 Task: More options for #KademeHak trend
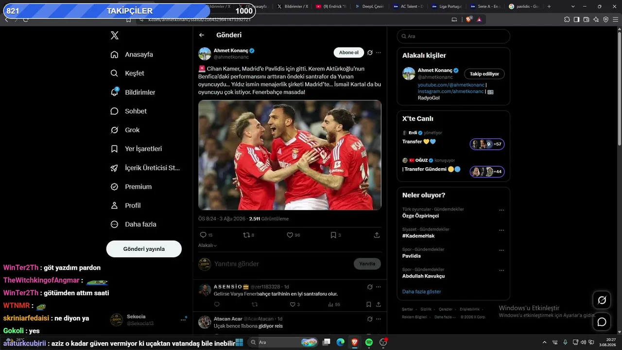pyautogui.click(x=501, y=230)
